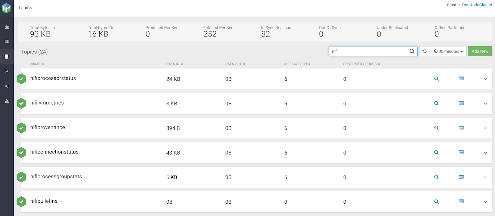Open the 30 minutes time range dropdown
This screenshot has width=495, height=216.
pyautogui.click(x=448, y=51)
